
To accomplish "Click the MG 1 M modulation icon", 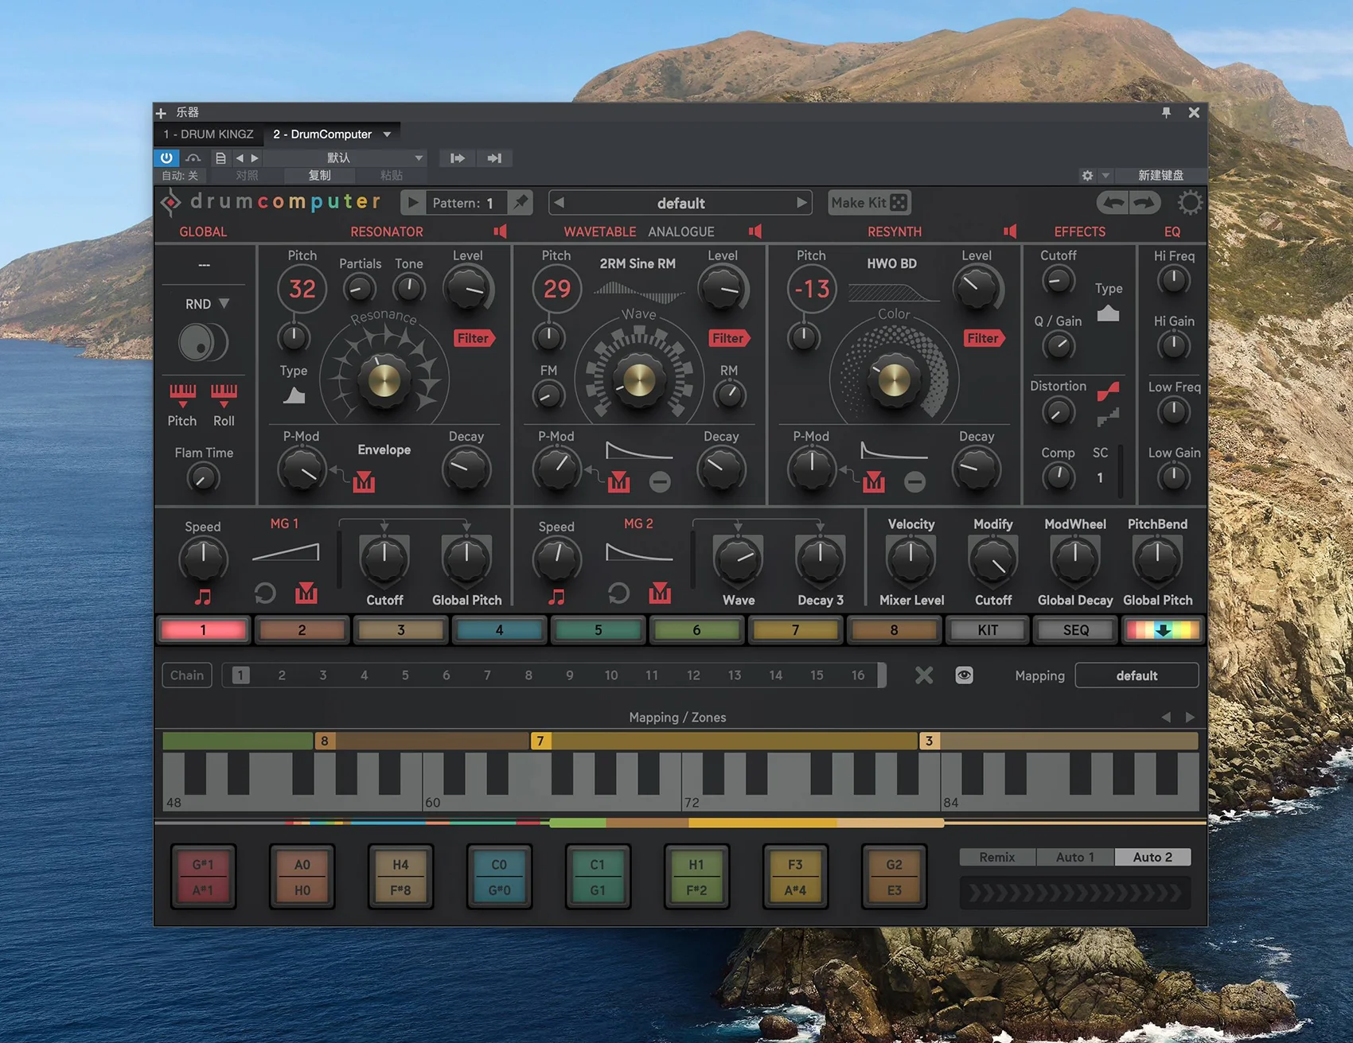I will (x=306, y=593).
